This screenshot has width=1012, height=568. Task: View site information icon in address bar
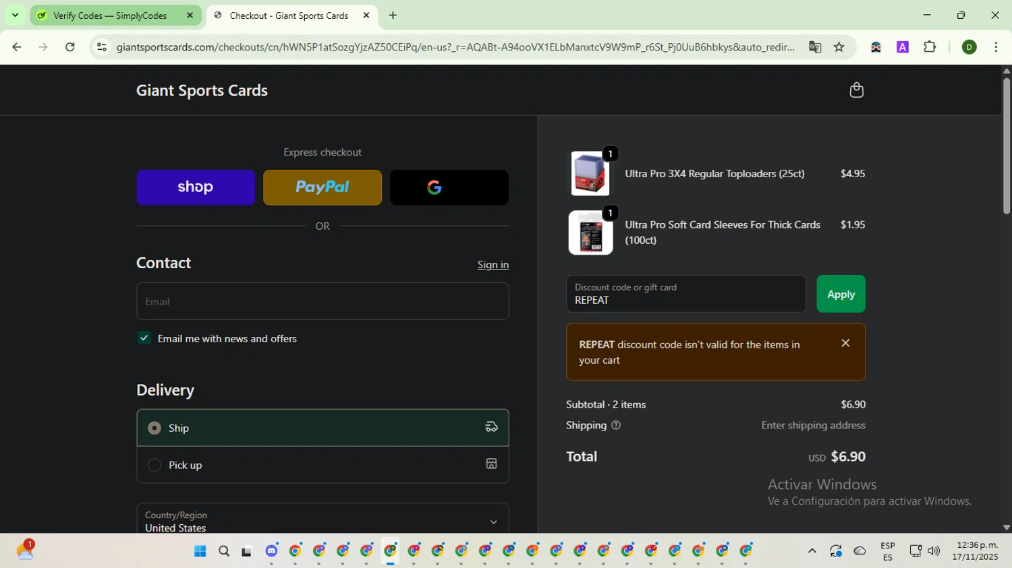pyautogui.click(x=102, y=47)
